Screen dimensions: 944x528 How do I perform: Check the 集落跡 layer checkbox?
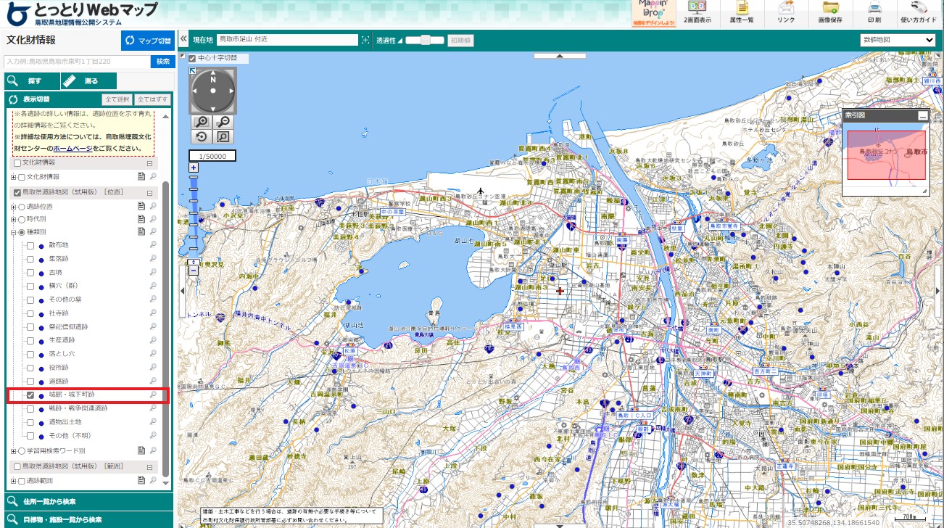[x=30, y=259]
